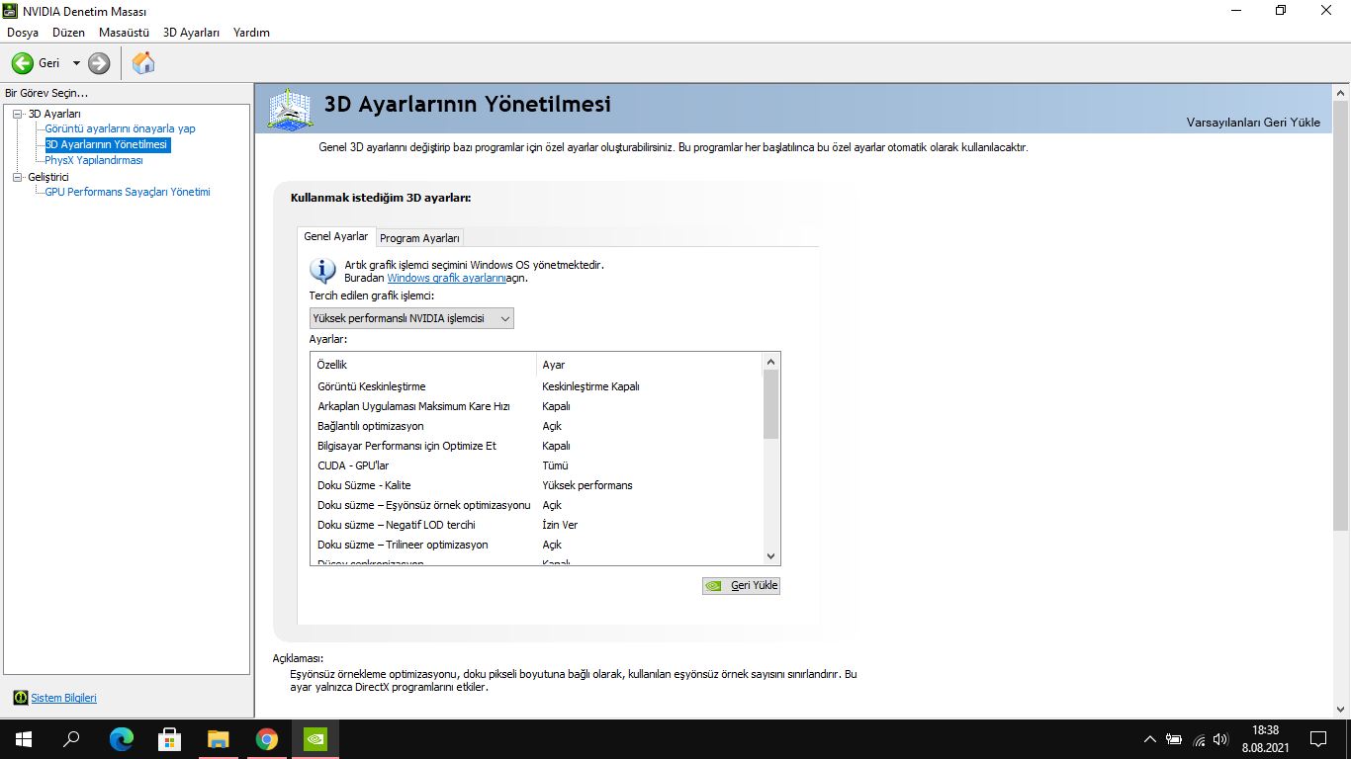The width and height of the screenshot is (1351, 759).
Task: Select GPU Performans Sayaçları Yönetimi tree item
Action: [128, 192]
